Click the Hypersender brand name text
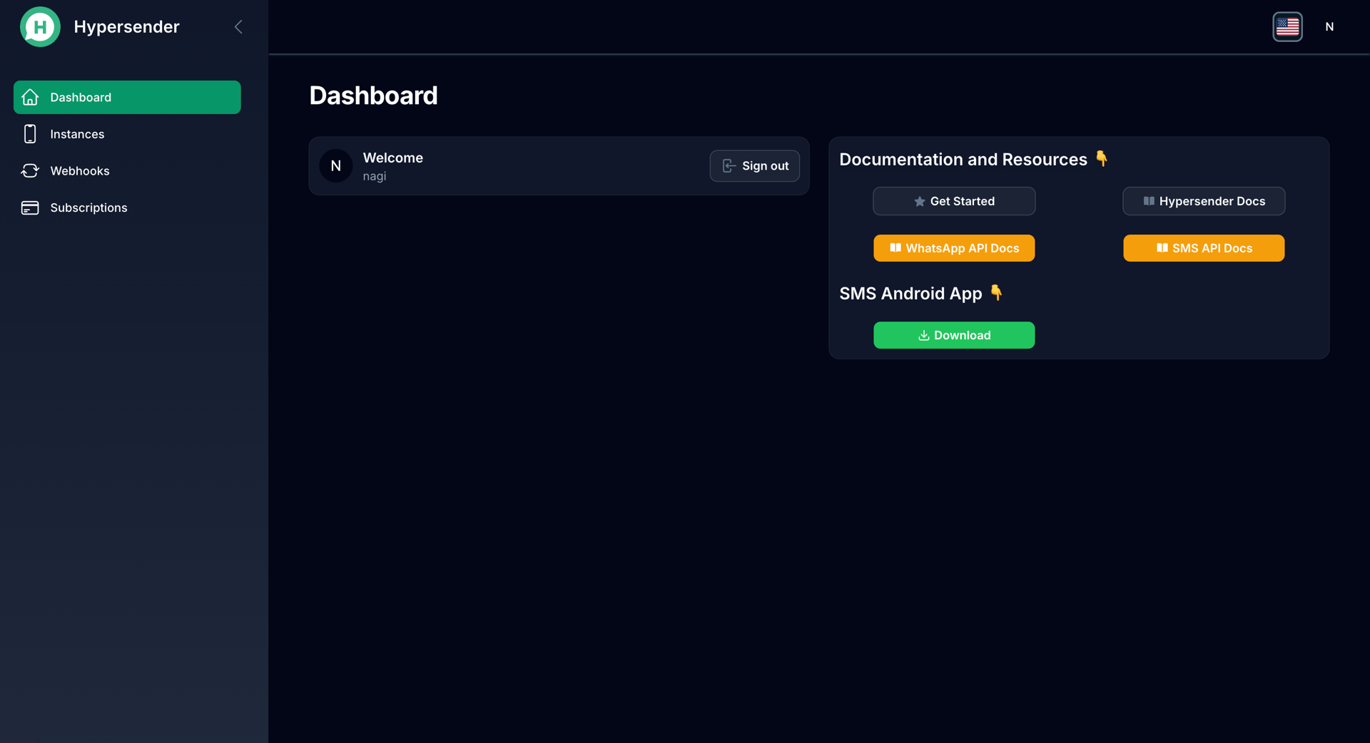 pos(126,27)
